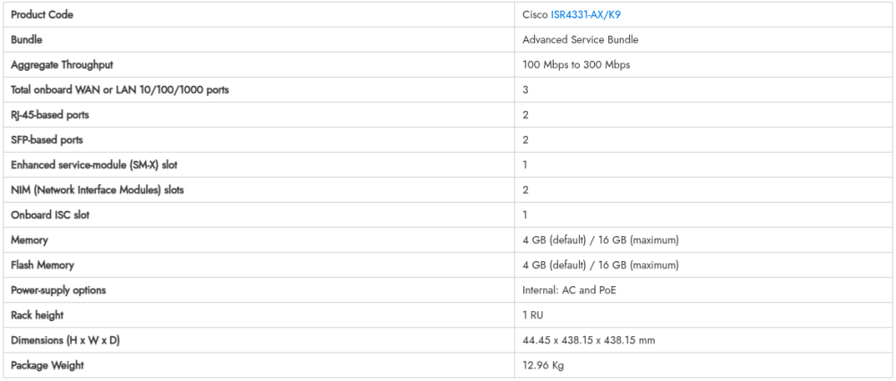896x381 pixels.
Task: Select the 12.96 Kg package weight value
Action: point(543,365)
